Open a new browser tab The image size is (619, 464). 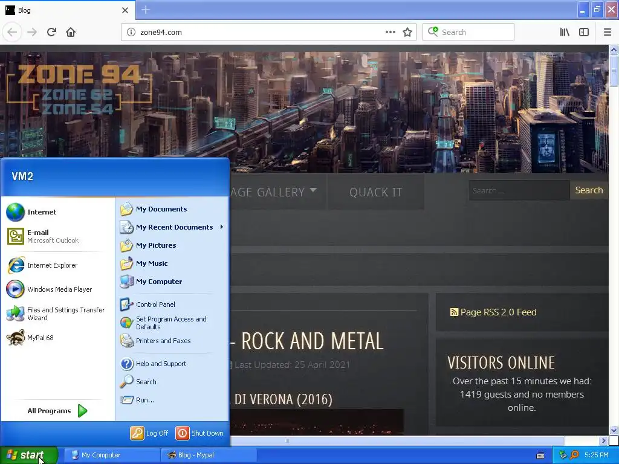pos(146,10)
